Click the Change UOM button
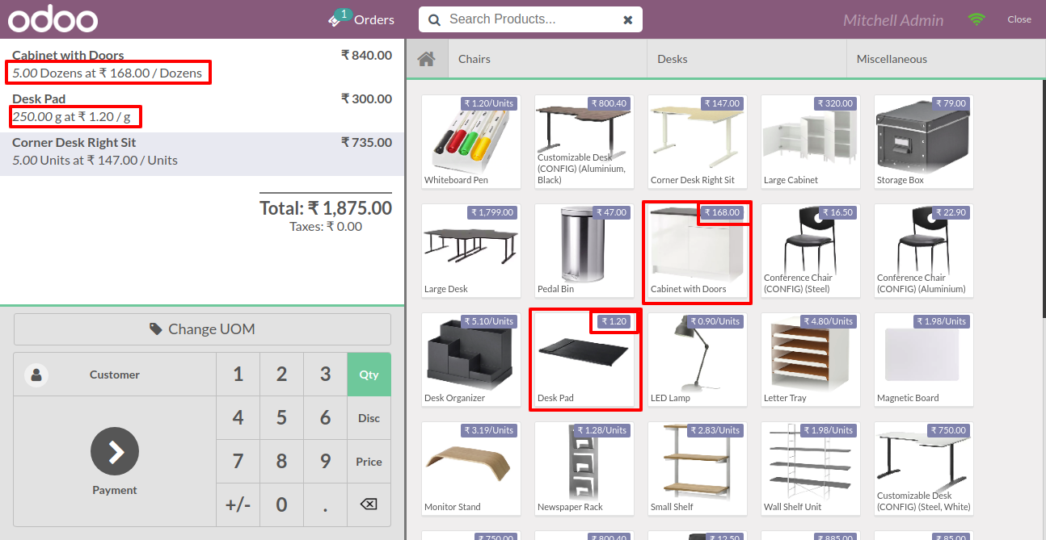The width and height of the screenshot is (1046, 540). coord(202,329)
